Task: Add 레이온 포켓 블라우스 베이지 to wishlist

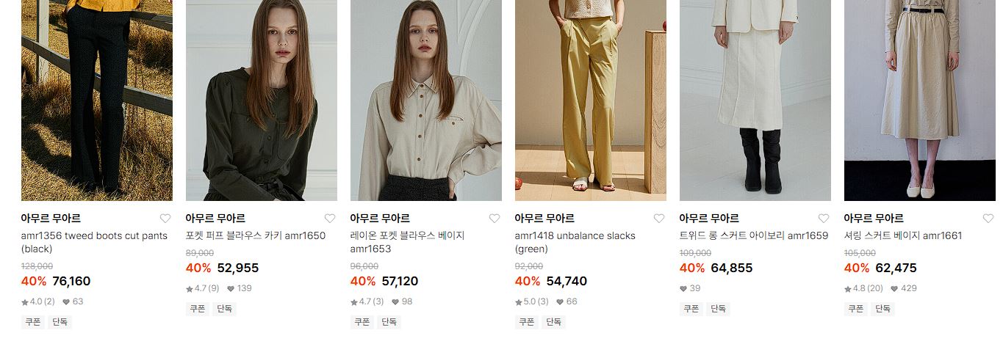Action: pyautogui.click(x=495, y=219)
